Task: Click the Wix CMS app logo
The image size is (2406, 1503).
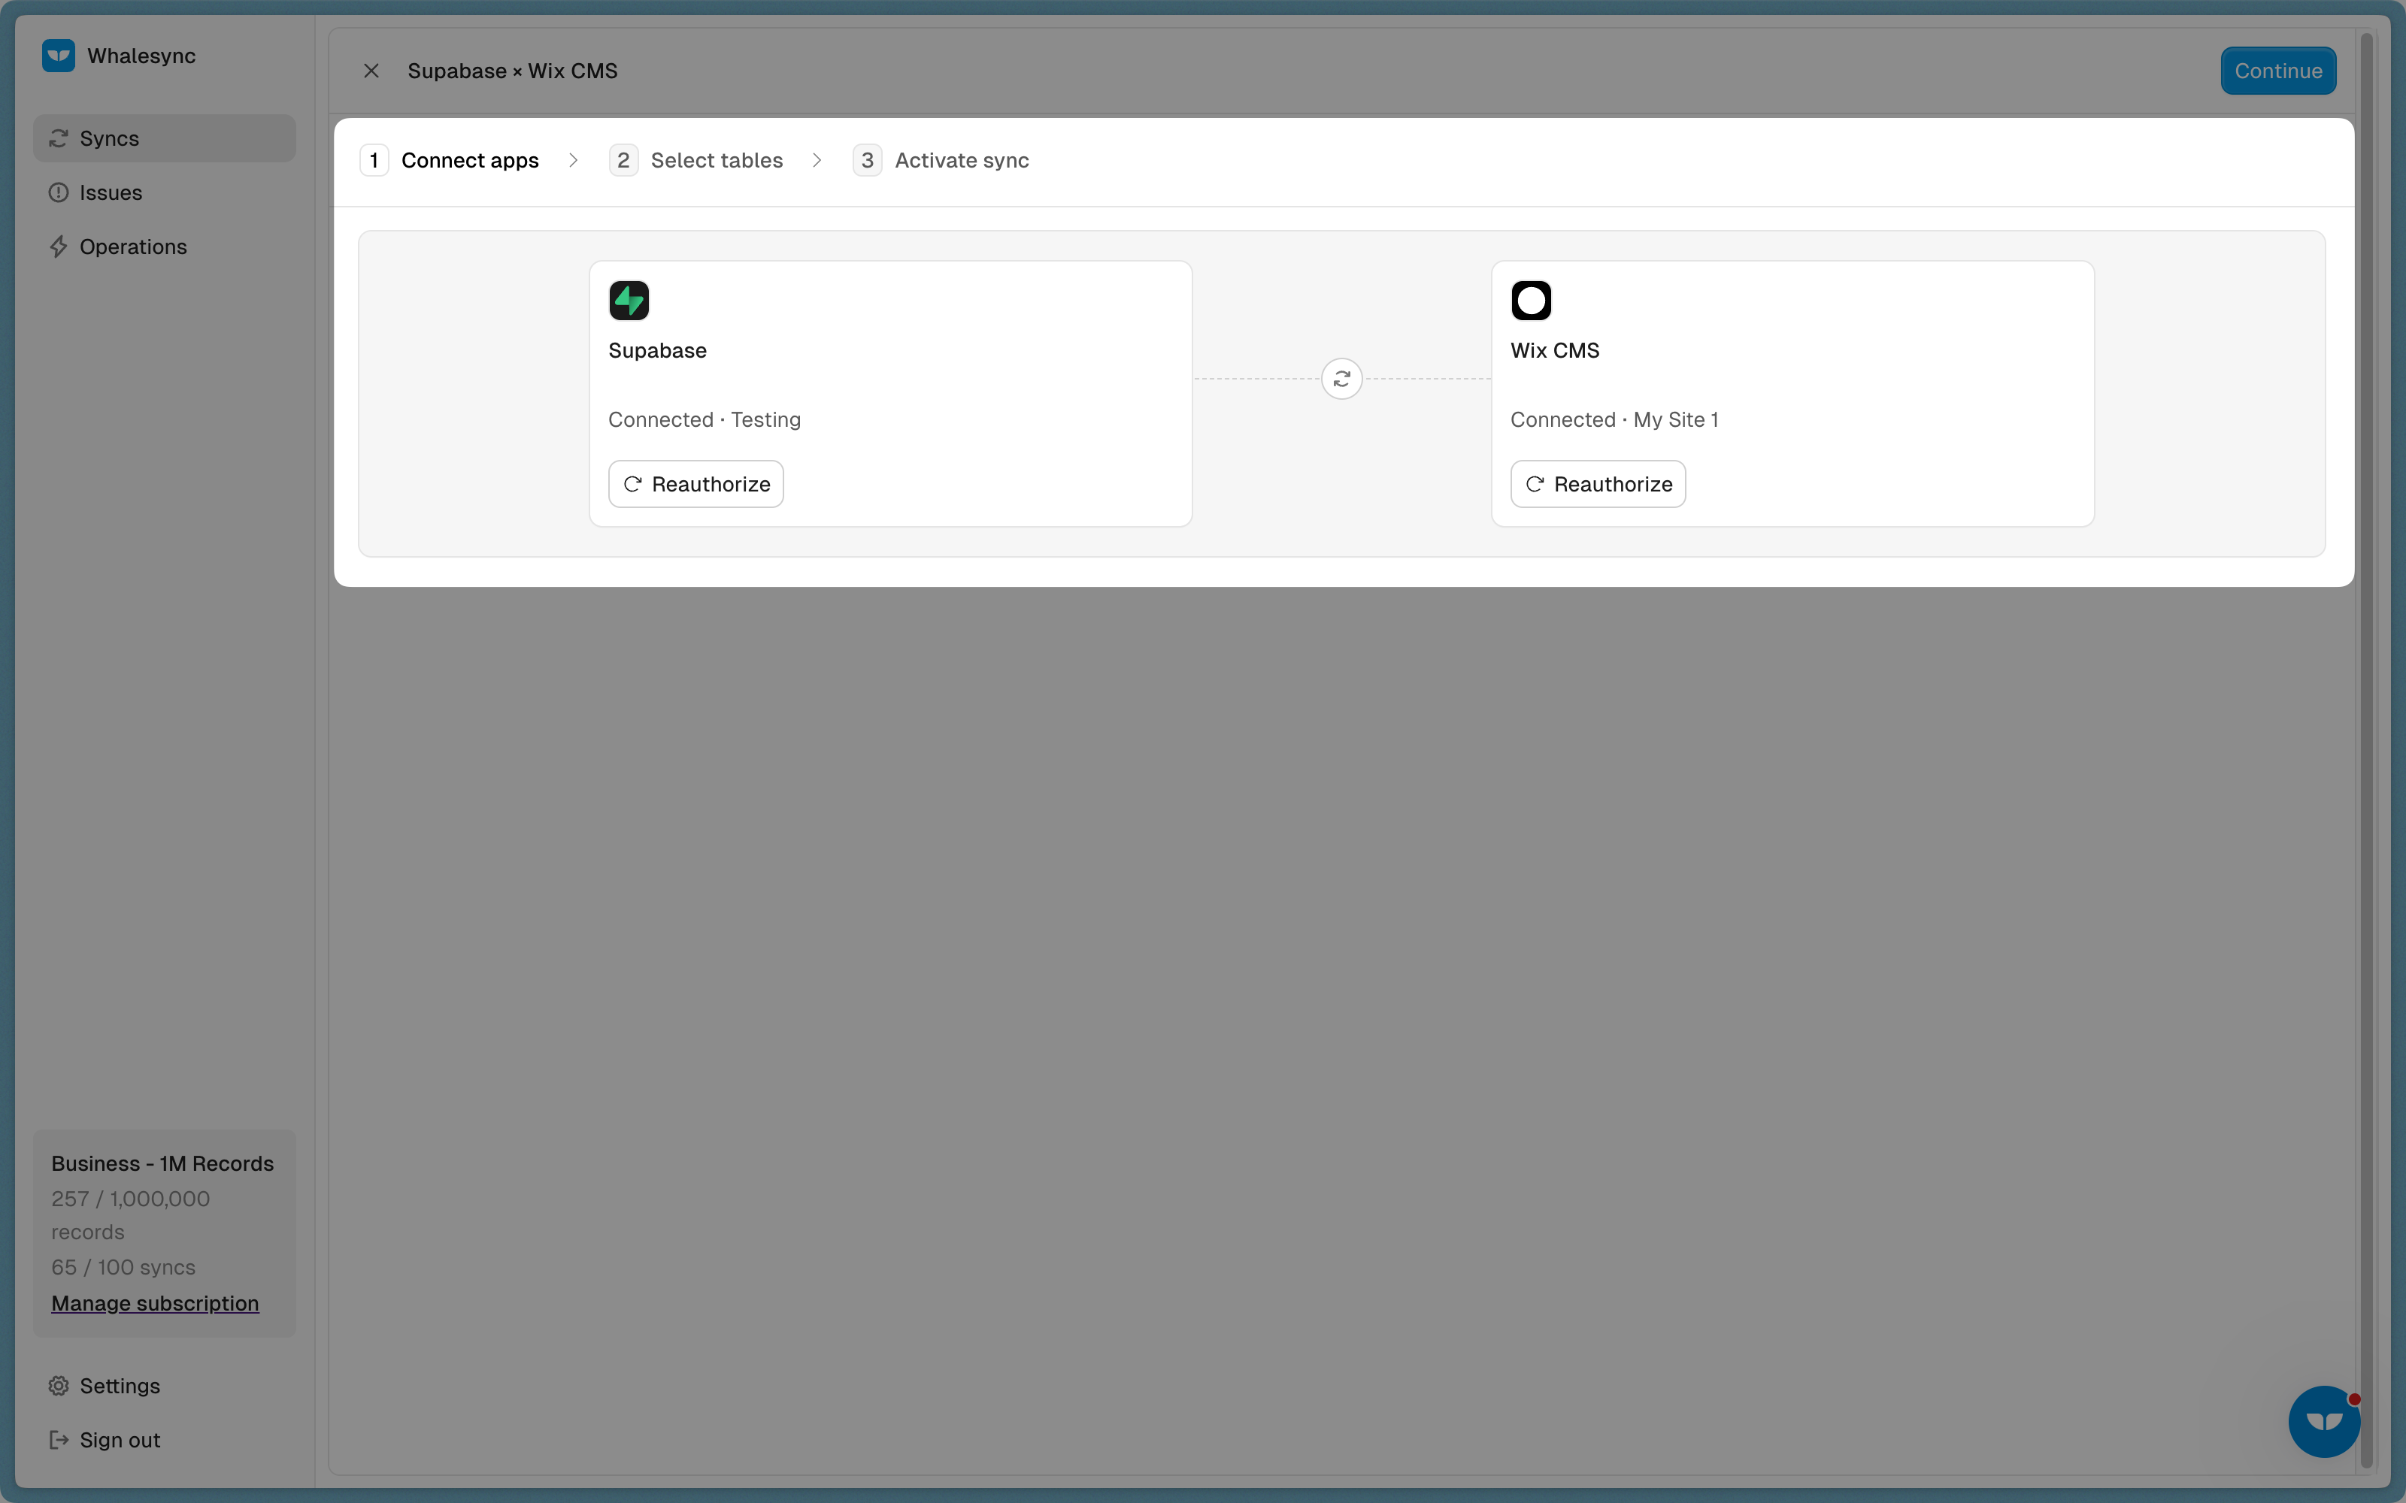Action: (1531, 300)
